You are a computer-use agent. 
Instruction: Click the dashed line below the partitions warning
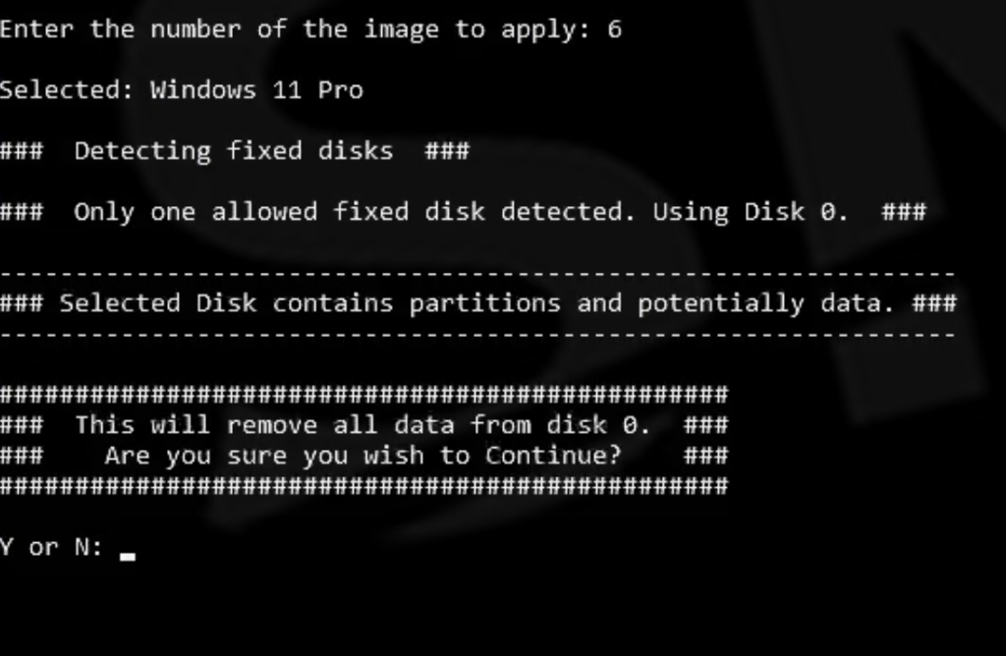[x=477, y=334]
